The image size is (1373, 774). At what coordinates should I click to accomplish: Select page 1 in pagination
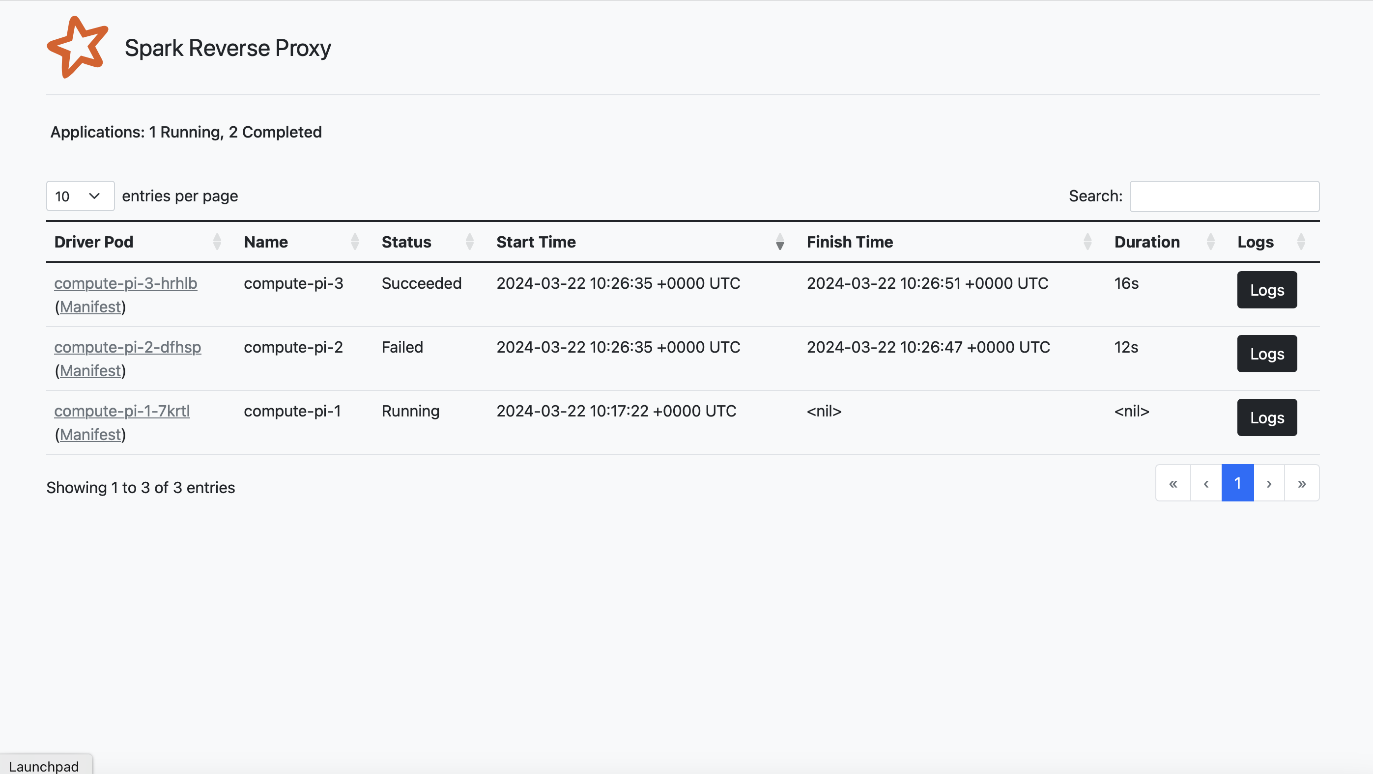point(1238,483)
